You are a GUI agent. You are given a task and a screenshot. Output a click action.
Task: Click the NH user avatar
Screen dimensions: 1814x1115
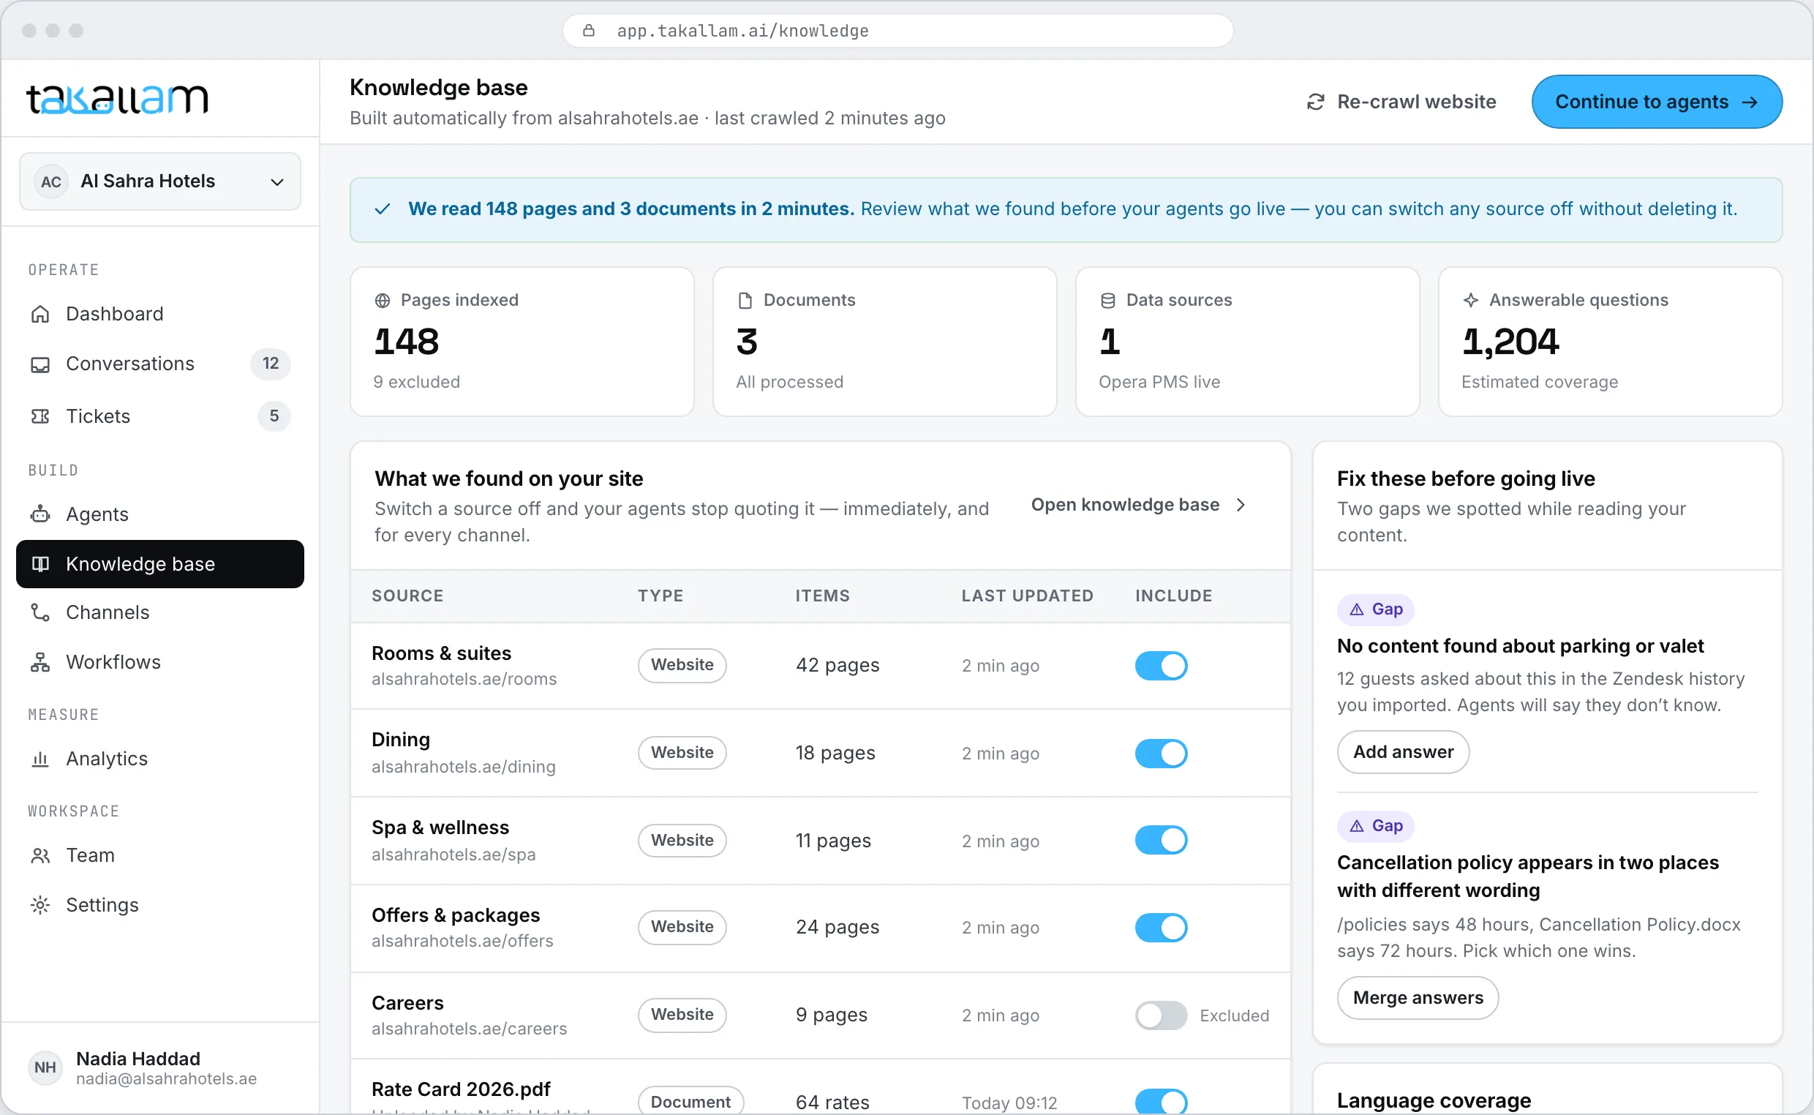tap(45, 1067)
